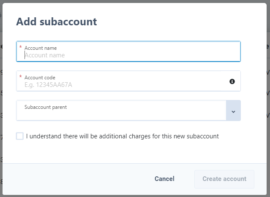Viewport: 270px width, 197px height.
Task: Open the Subaccount parent select field
Action: (x=128, y=111)
